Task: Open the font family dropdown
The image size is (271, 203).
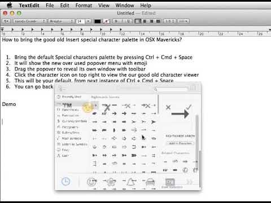Action: tap(29, 21)
